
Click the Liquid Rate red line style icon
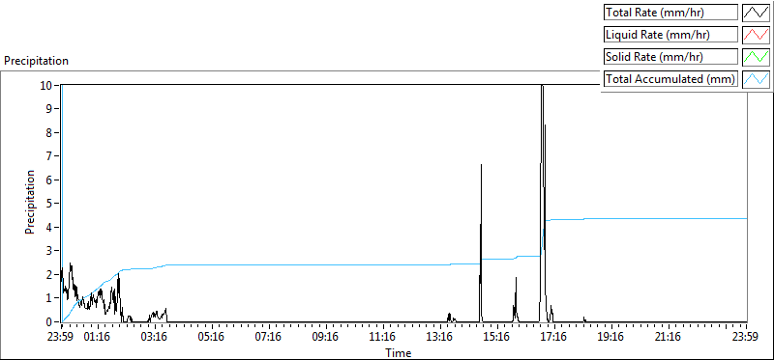click(x=756, y=35)
